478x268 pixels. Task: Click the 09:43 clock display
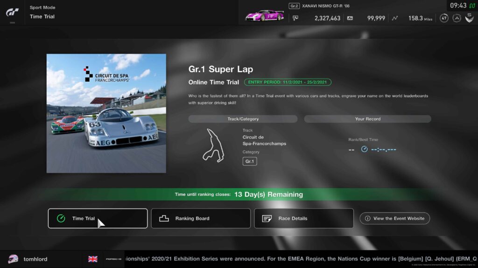pyautogui.click(x=458, y=6)
